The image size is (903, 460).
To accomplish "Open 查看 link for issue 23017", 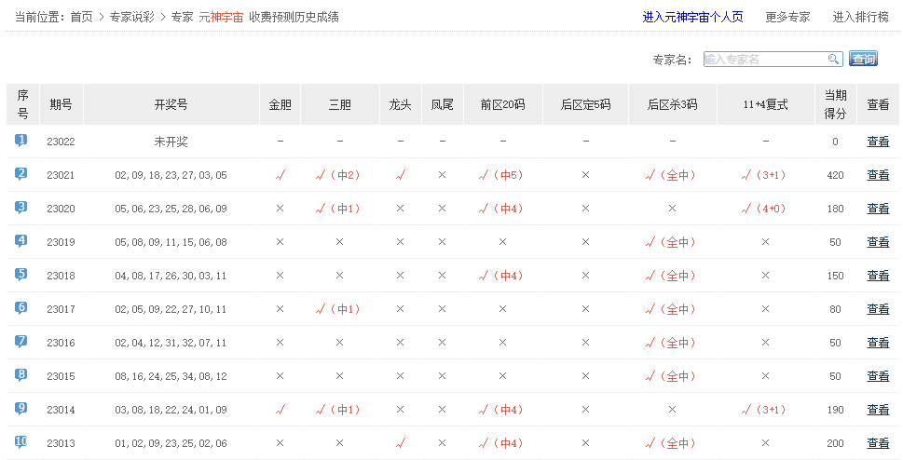I will (x=878, y=309).
